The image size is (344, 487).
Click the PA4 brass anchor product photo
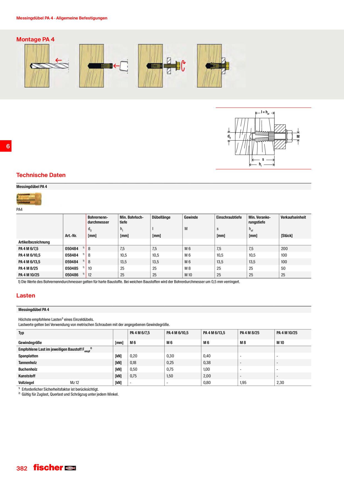click(x=29, y=199)
